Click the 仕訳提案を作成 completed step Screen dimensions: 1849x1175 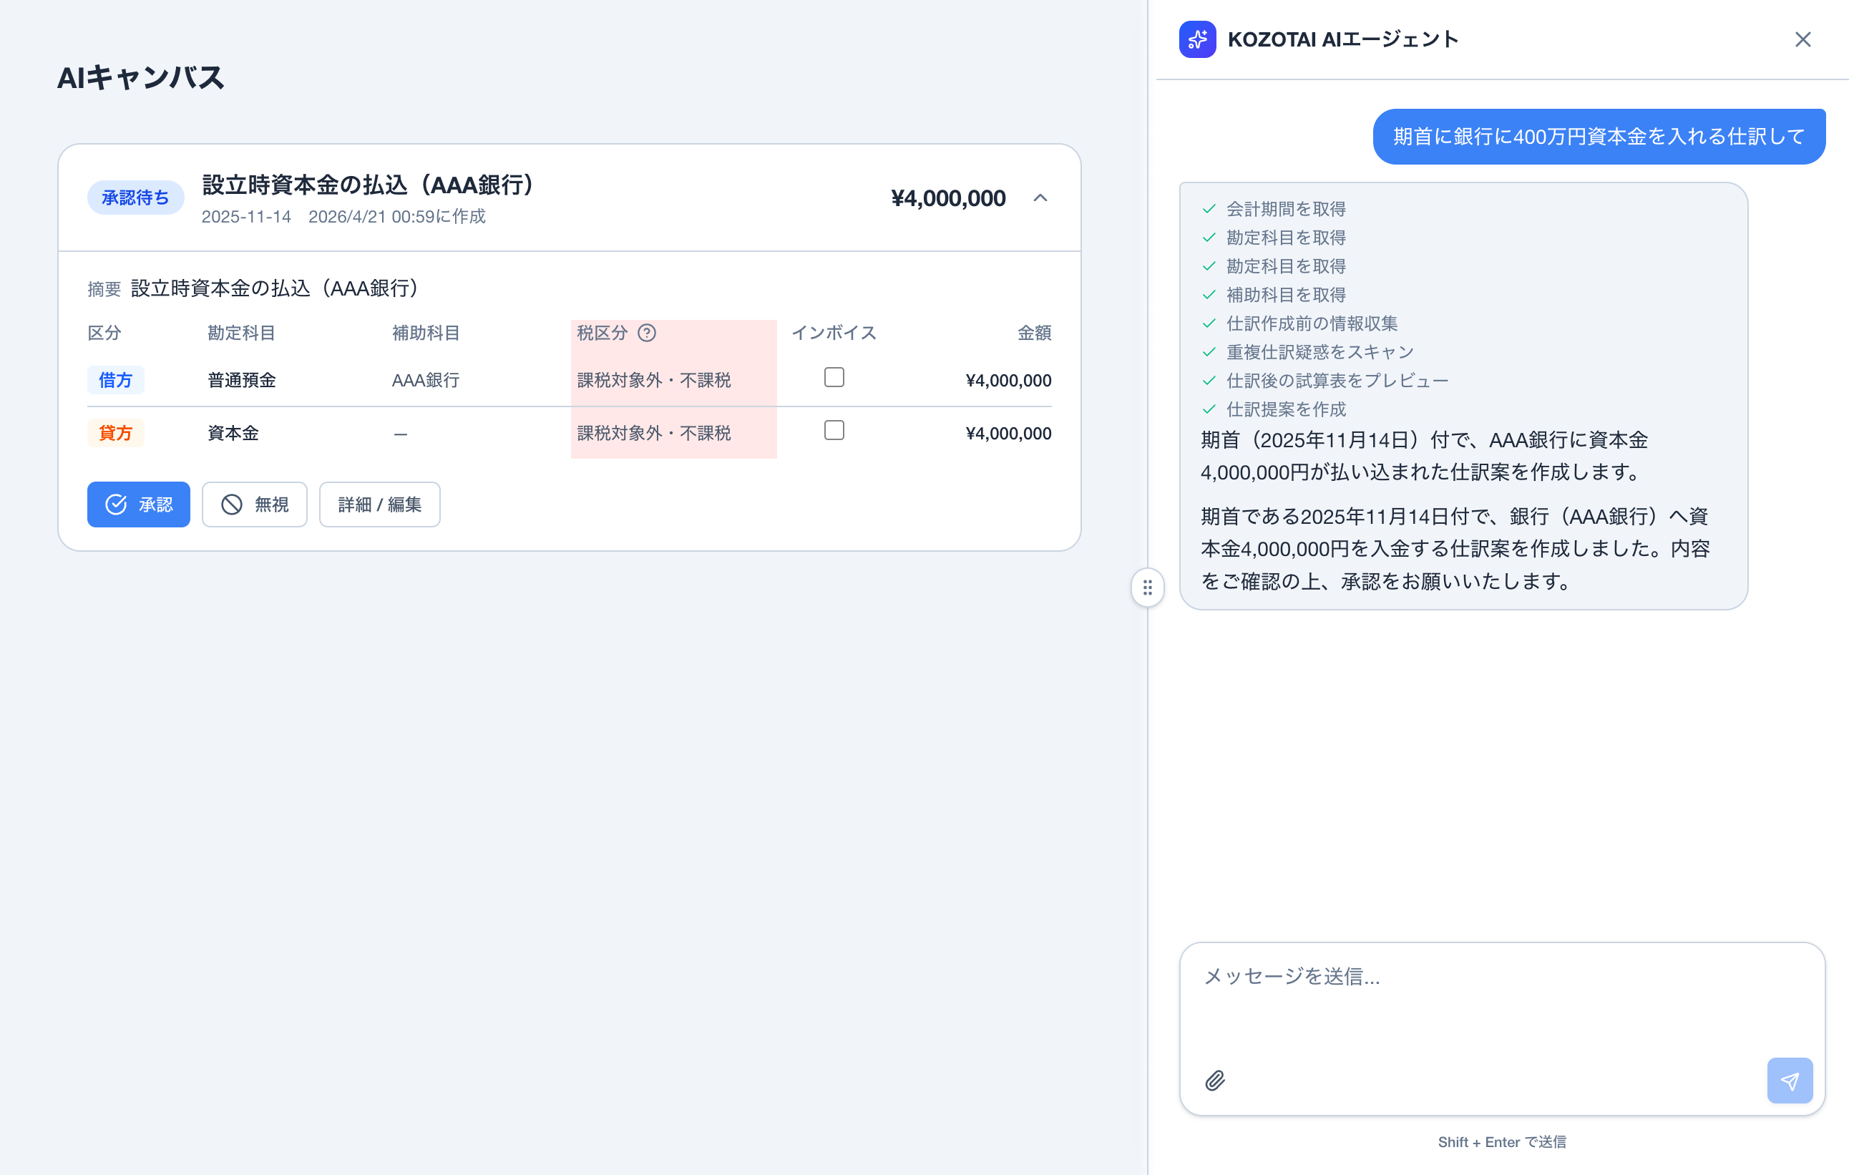[1285, 409]
